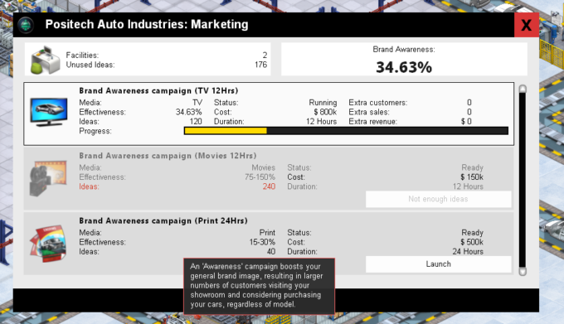The image size is (564, 324).
Task: Click the TV campaign monitor icon
Action: point(49,112)
